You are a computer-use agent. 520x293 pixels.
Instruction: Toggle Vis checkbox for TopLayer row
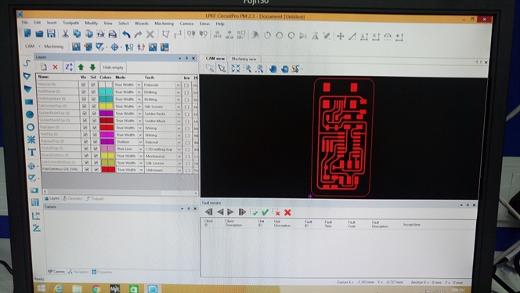tap(85, 128)
